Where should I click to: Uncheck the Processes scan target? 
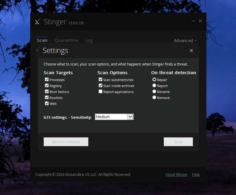[x=47, y=80]
